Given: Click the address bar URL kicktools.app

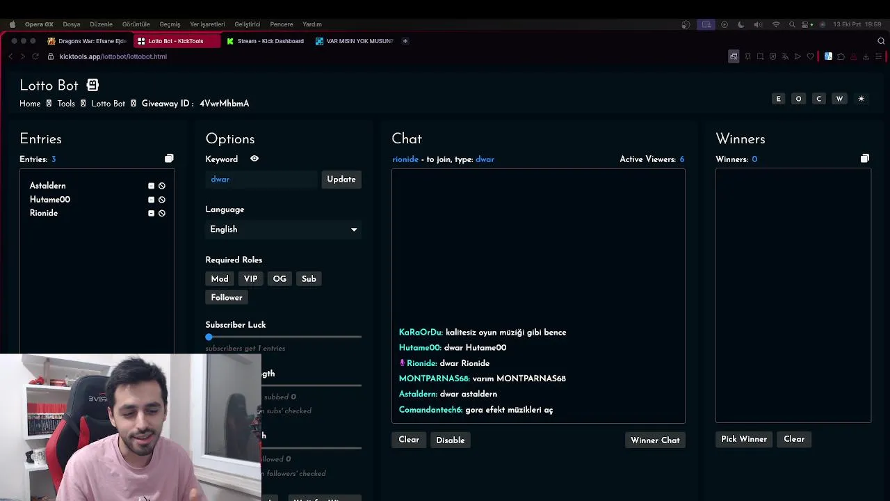Looking at the screenshot, I should pyautogui.click(x=113, y=56).
